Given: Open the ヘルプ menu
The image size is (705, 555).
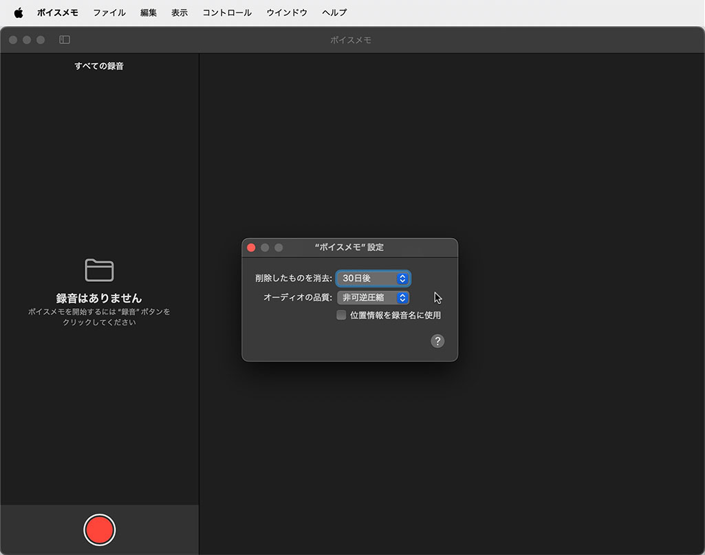Looking at the screenshot, I should pyautogui.click(x=334, y=12).
